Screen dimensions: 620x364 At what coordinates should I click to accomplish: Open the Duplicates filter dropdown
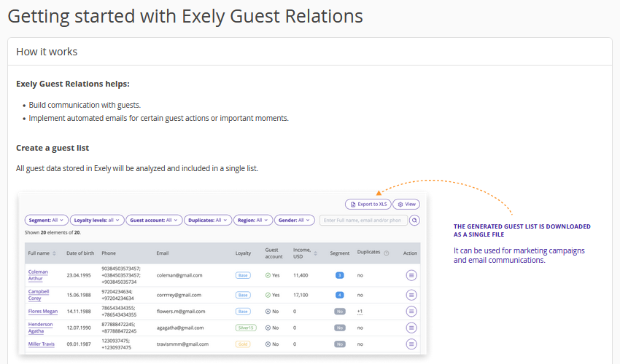pyautogui.click(x=208, y=220)
